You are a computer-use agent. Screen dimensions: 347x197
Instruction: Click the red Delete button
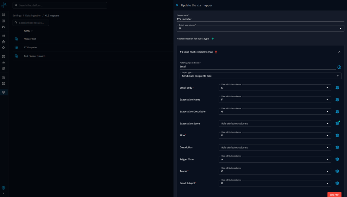[334, 195]
